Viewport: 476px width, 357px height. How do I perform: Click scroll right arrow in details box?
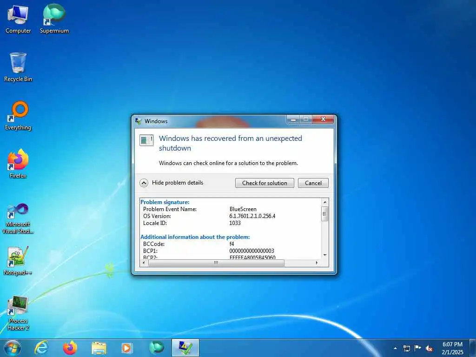317,263
